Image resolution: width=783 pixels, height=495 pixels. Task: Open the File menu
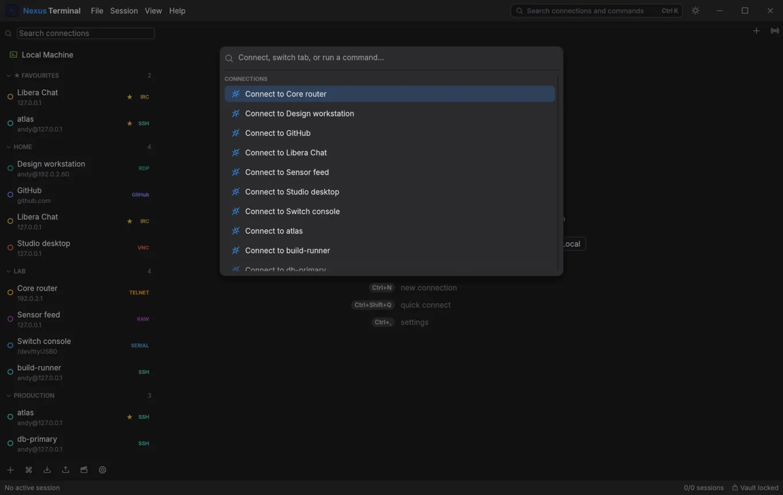click(x=97, y=11)
